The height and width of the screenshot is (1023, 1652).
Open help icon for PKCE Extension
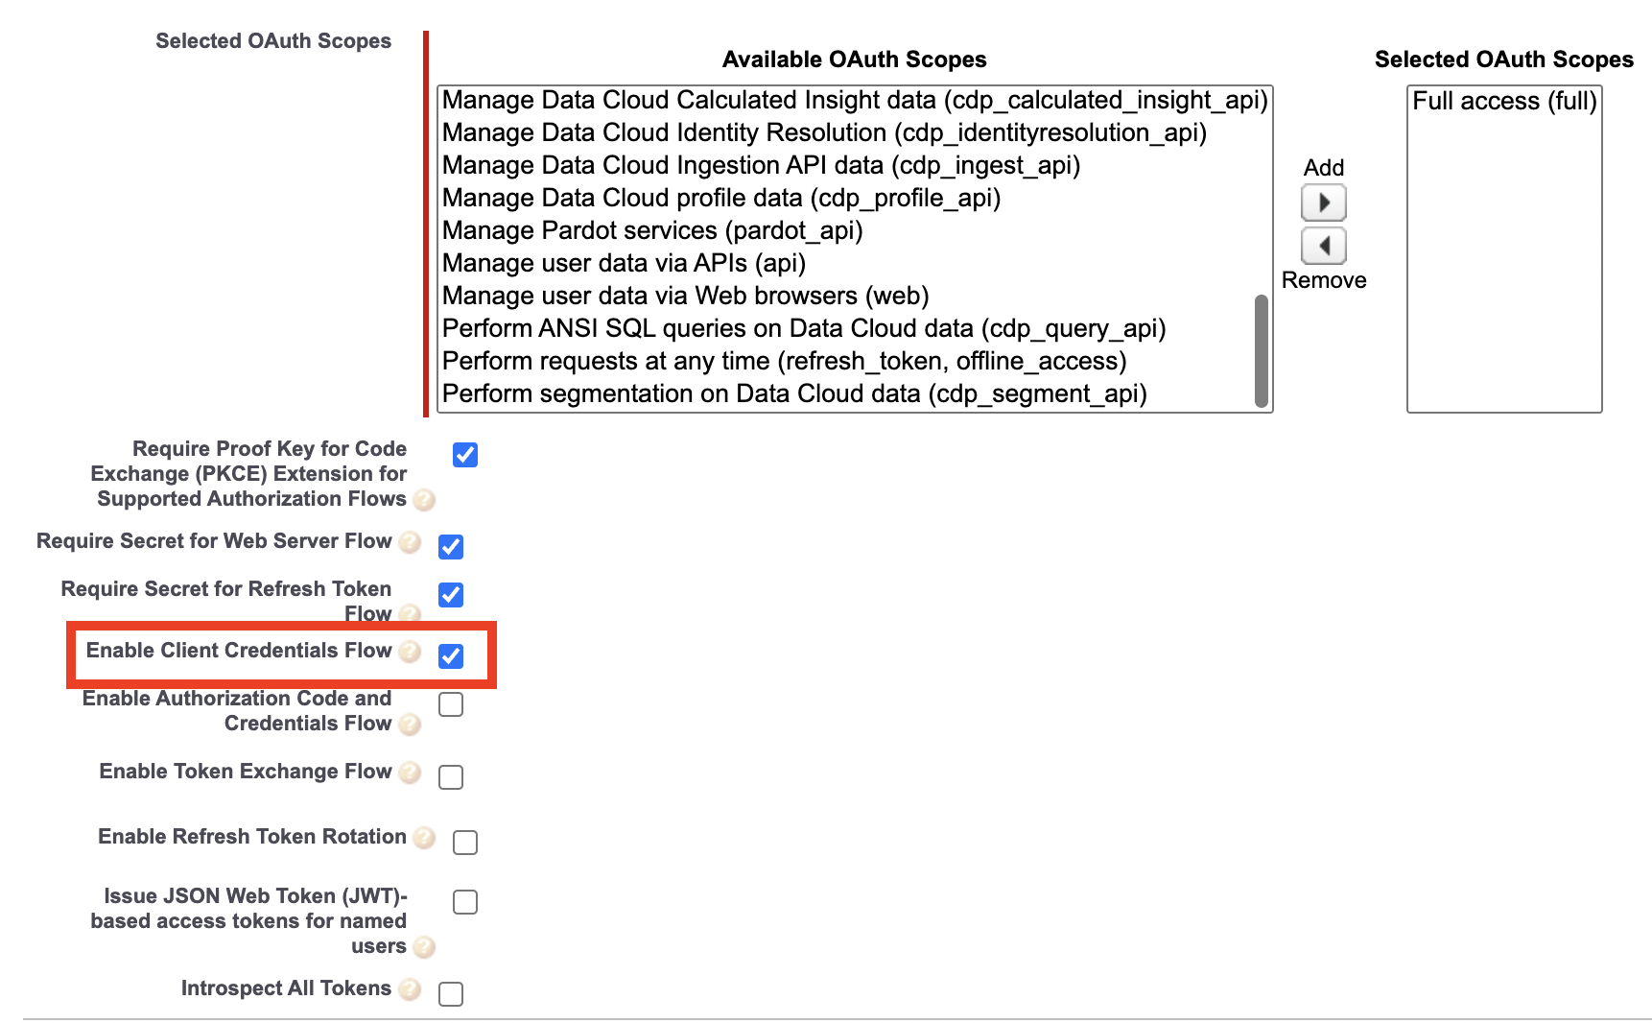(424, 500)
